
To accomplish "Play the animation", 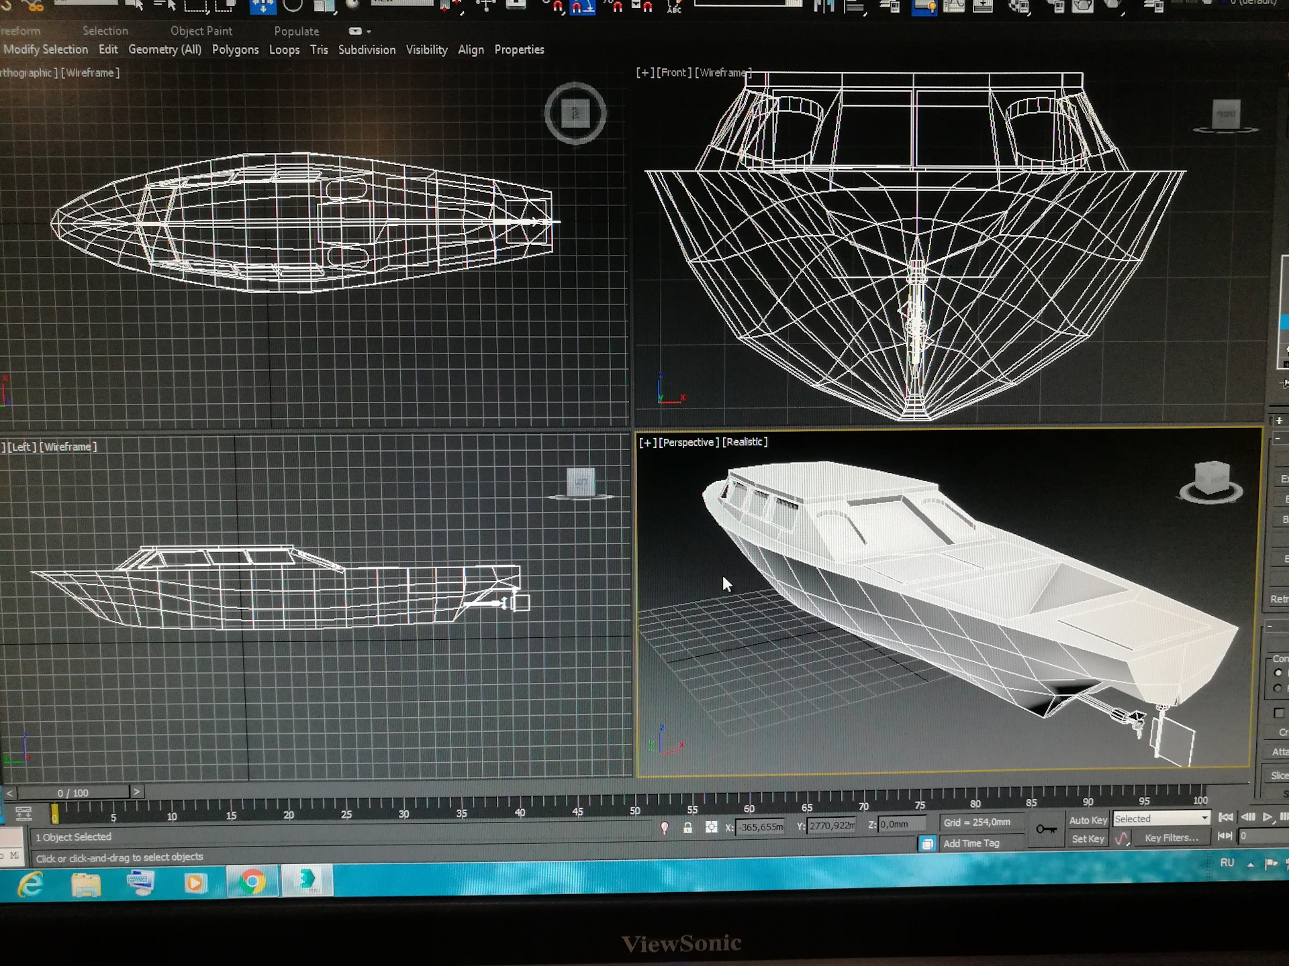I will [x=1267, y=817].
